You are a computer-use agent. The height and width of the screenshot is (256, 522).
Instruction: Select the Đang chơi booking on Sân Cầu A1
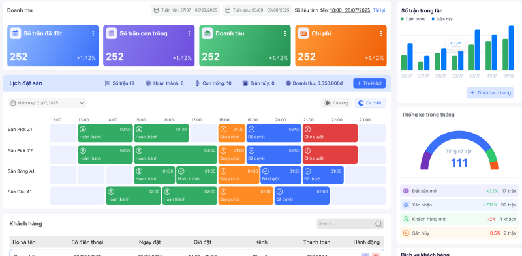246,195
